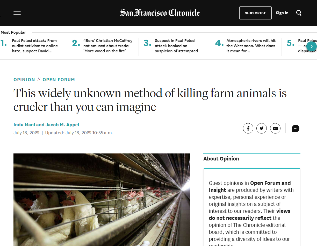Open the Christian McCaffrey trade story
The width and height of the screenshot is (317, 246).
108,46
